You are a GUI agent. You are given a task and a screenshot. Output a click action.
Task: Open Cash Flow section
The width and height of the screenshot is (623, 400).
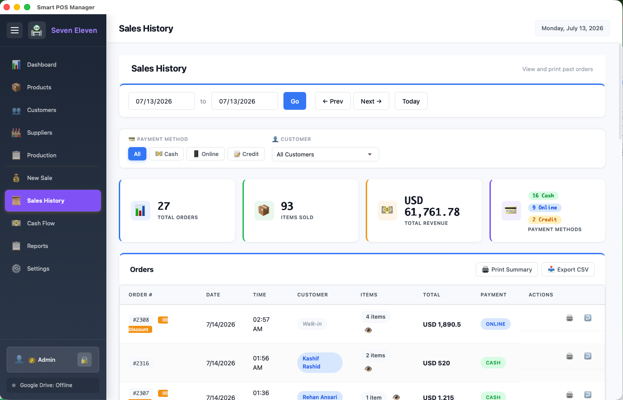tap(53, 223)
